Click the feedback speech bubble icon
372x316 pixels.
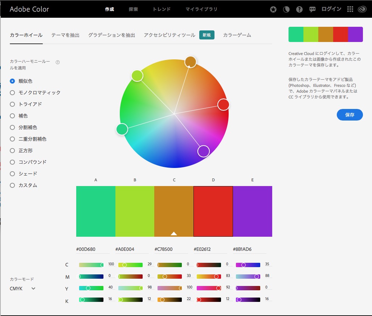coord(312,10)
